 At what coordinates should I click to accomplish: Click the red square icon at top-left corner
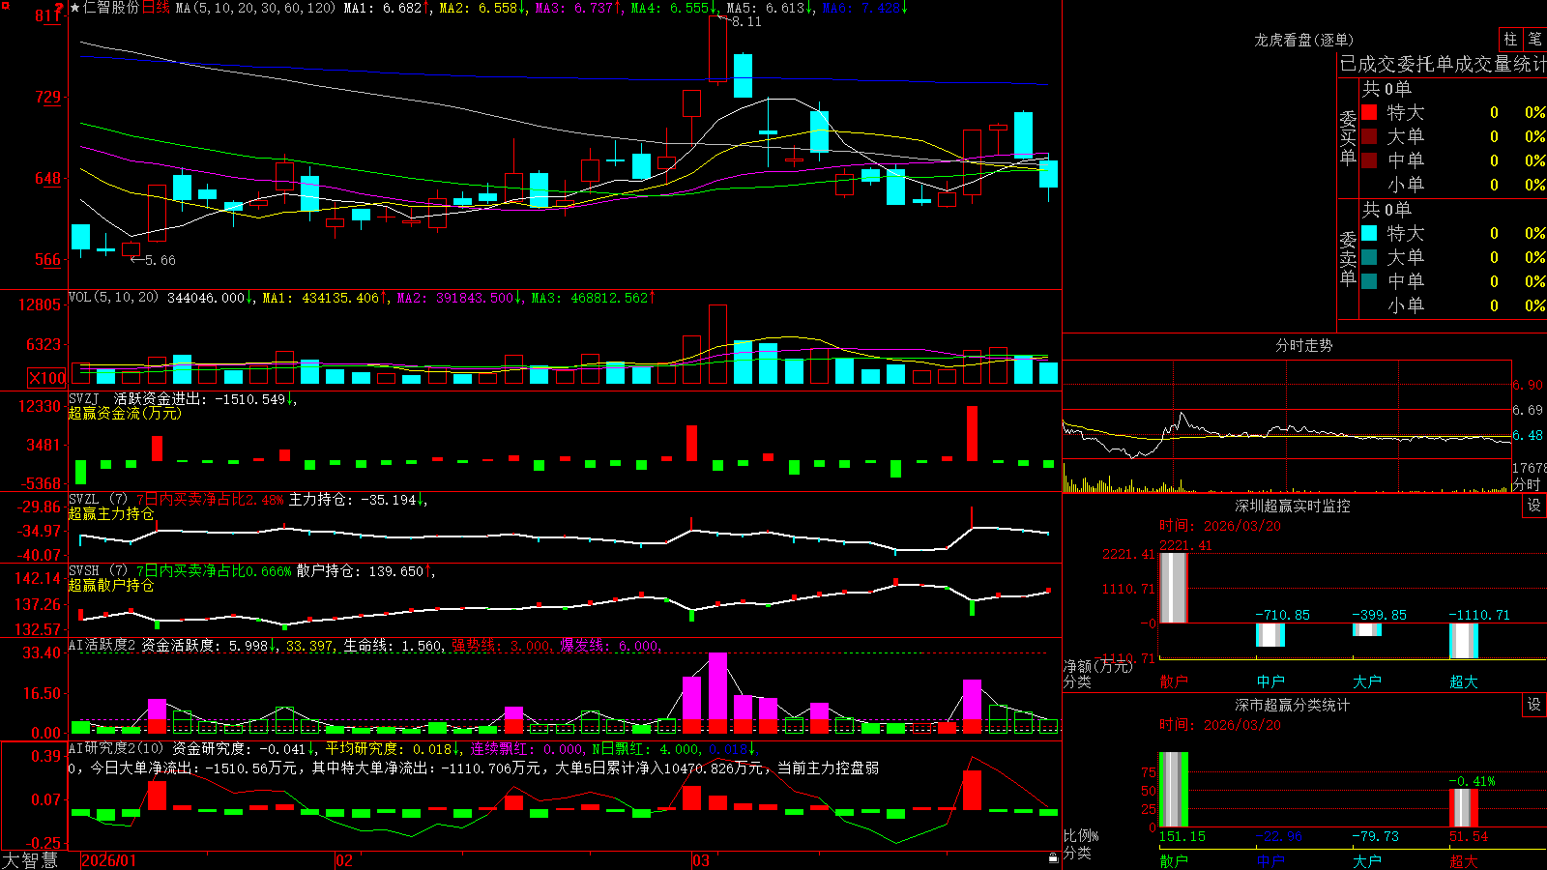click(6, 6)
